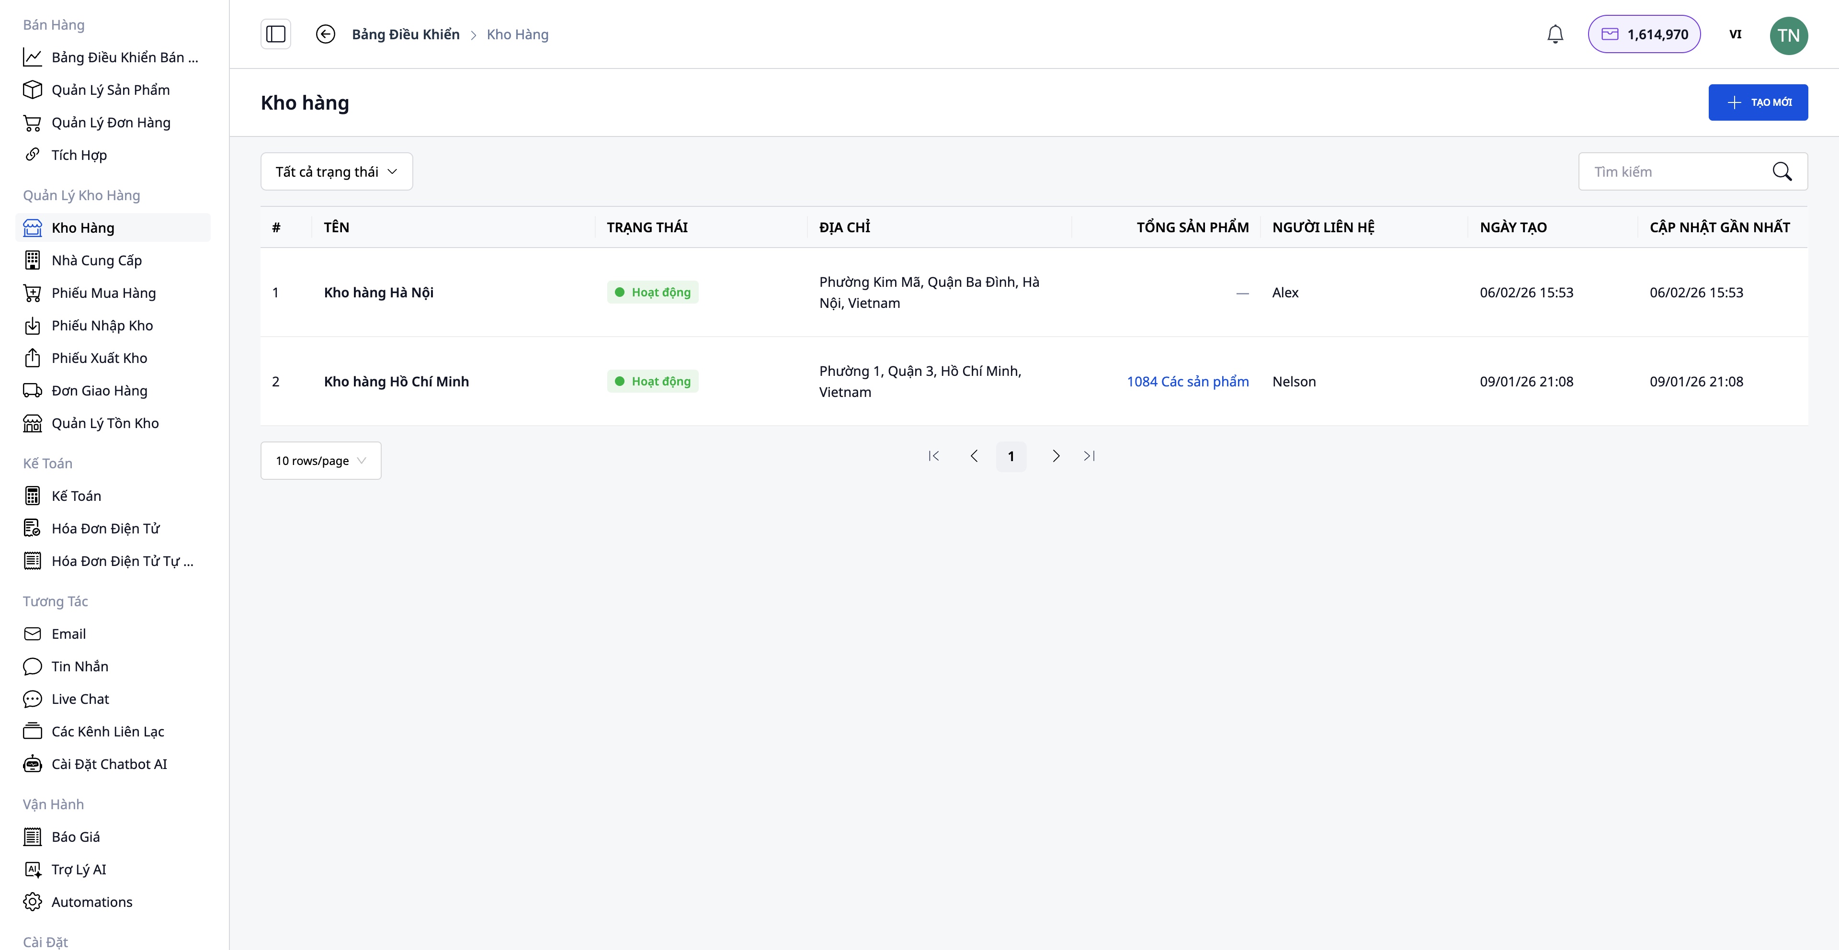Open 1084 Các sản phẩm link
Viewport: 1839px width, 950px height.
1187,381
